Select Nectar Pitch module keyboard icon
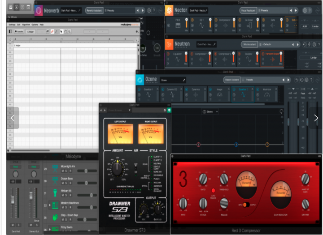 (x=178, y=25)
